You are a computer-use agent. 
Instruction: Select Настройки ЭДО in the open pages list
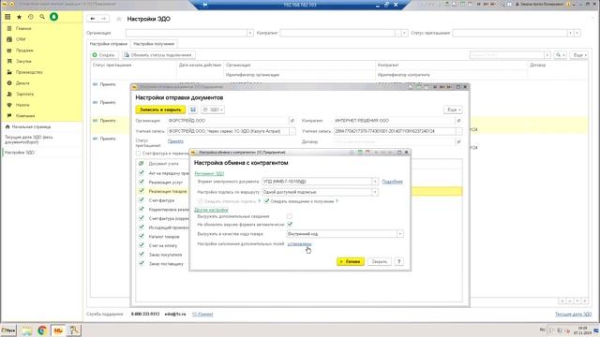tap(20, 153)
